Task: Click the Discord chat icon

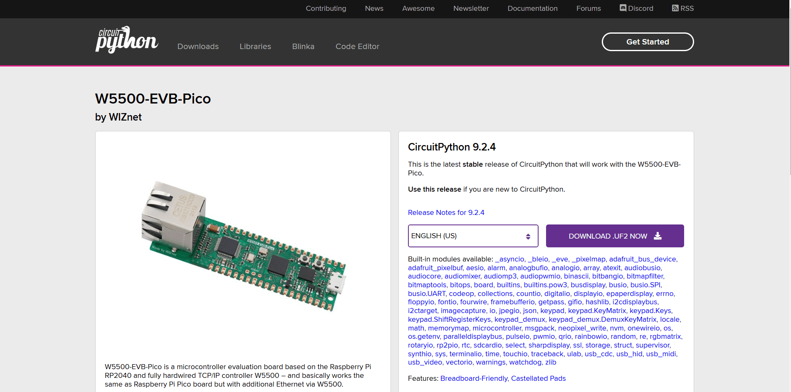Action: pyautogui.click(x=623, y=8)
